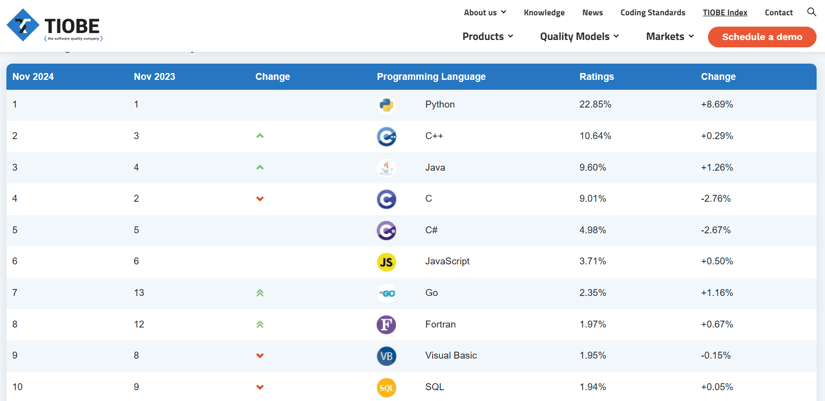Open the search magnifier icon
The image size is (825, 401).
pos(811,12)
